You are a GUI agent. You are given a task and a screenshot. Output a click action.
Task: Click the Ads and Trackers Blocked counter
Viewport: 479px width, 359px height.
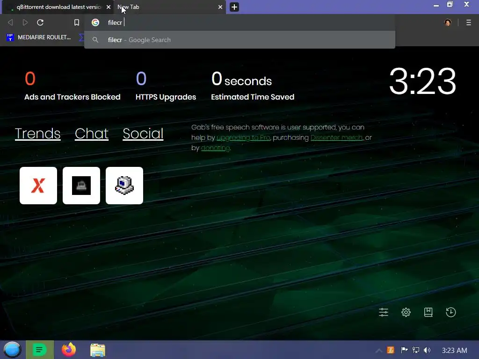[73, 86]
